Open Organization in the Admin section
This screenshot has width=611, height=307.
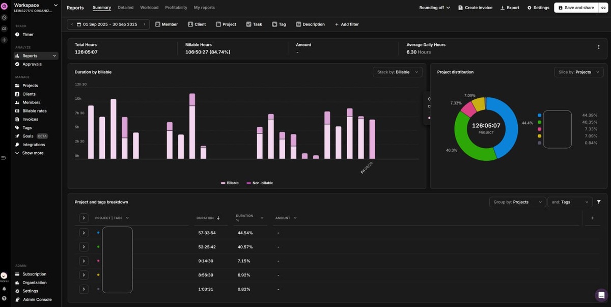[34, 283]
